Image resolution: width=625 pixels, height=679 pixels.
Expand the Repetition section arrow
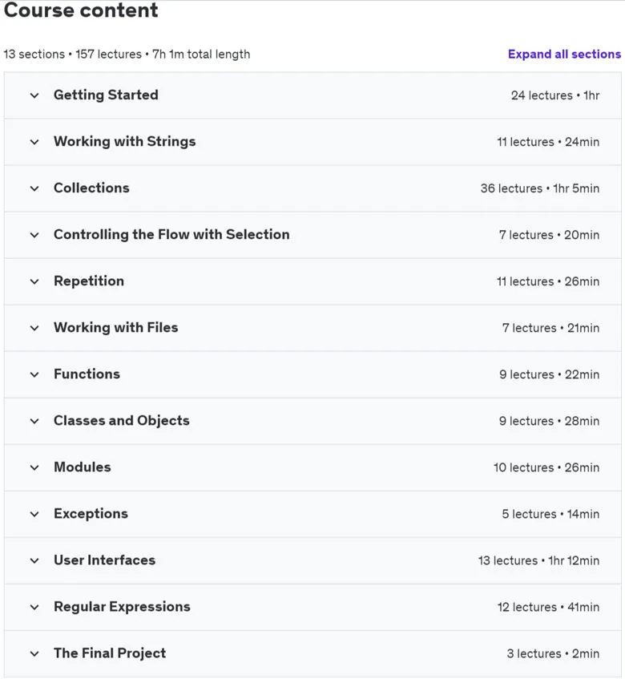coord(34,281)
